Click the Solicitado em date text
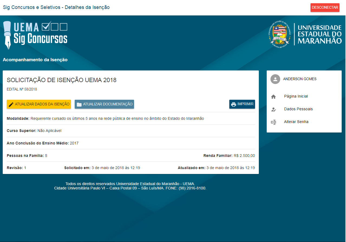 click(x=116, y=168)
